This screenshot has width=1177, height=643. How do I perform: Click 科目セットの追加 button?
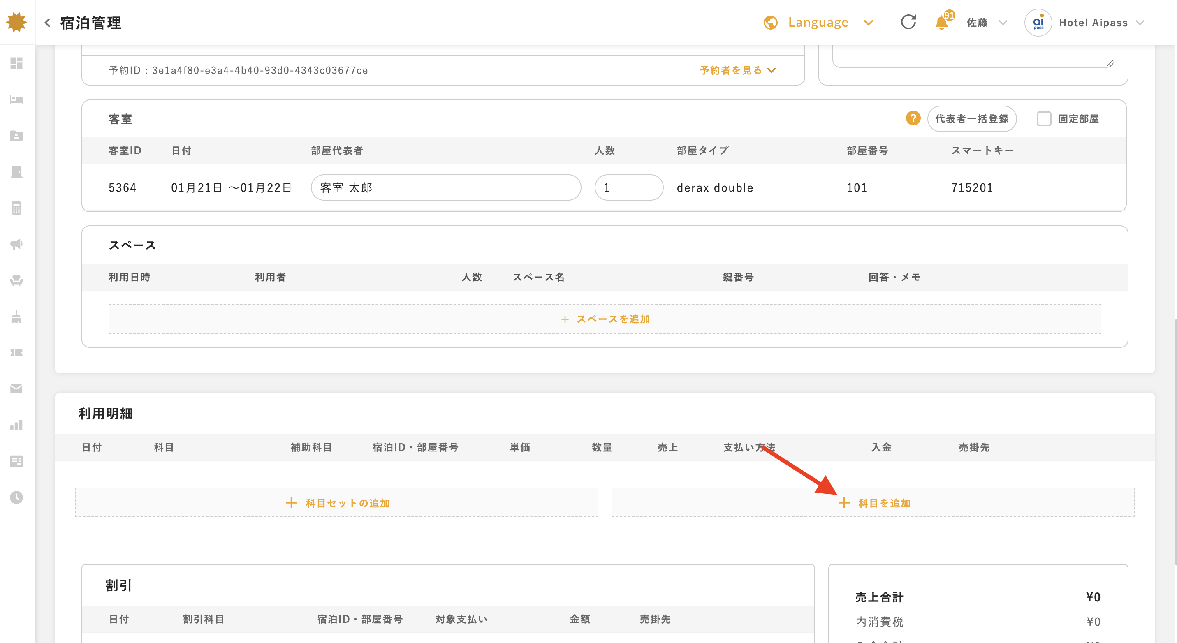[x=336, y=503]
